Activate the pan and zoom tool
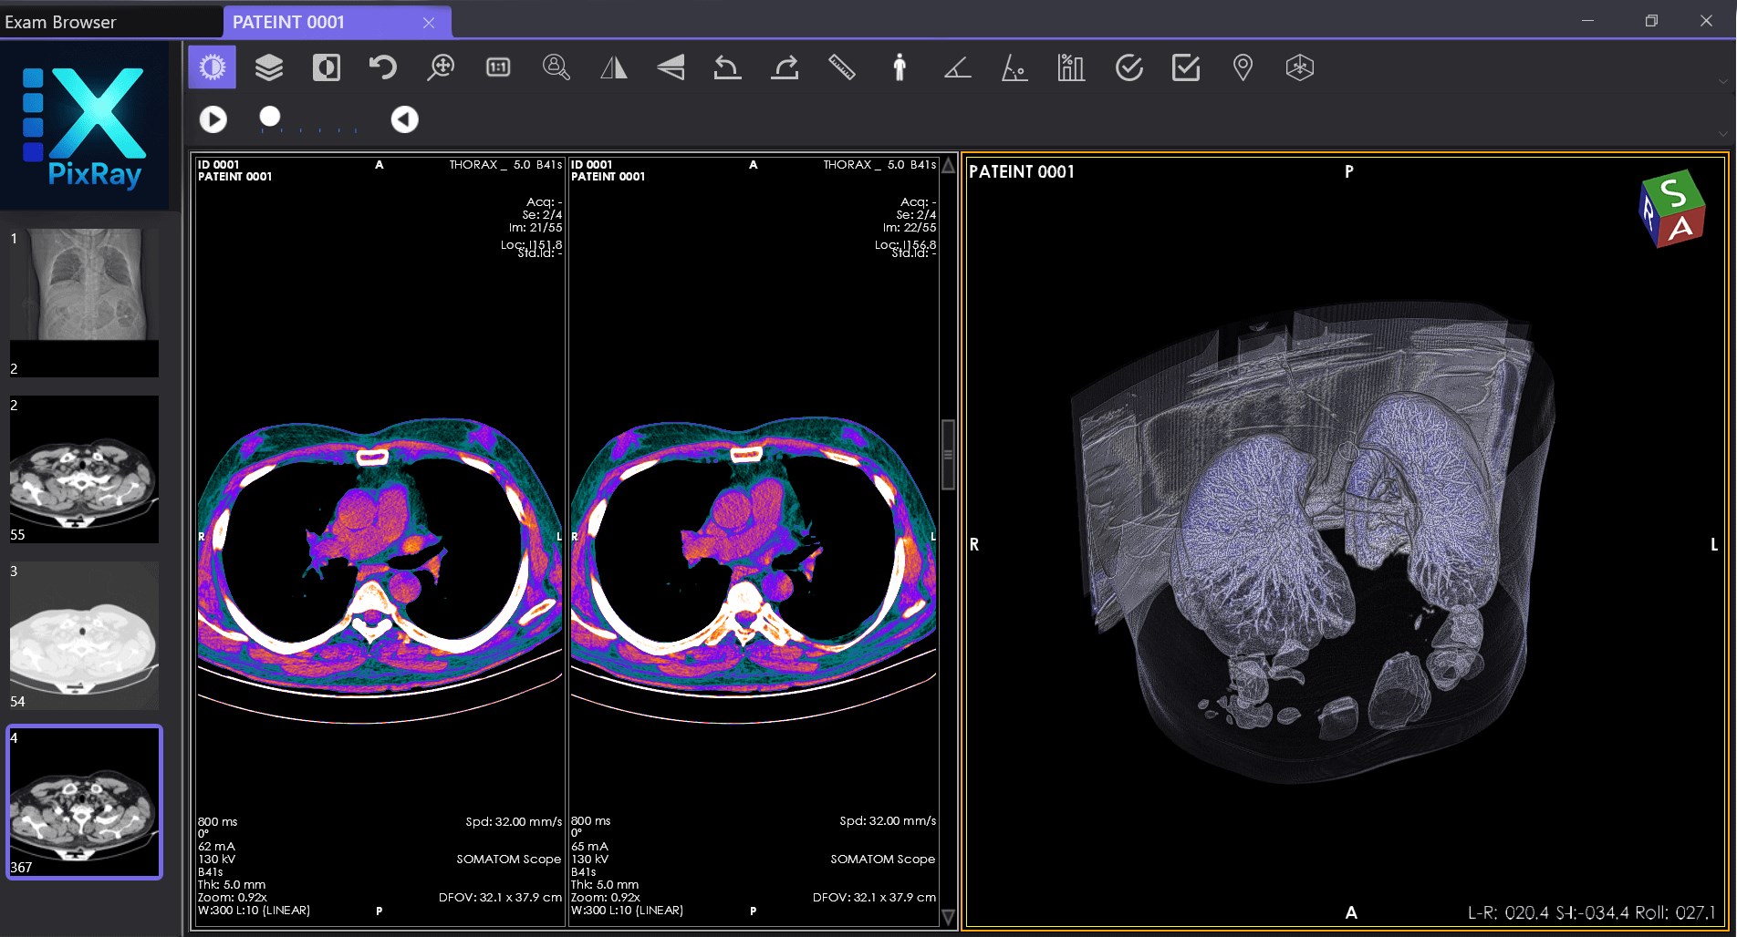The height and width of the screenshot is (937, 1737). [x=439, y=67]
